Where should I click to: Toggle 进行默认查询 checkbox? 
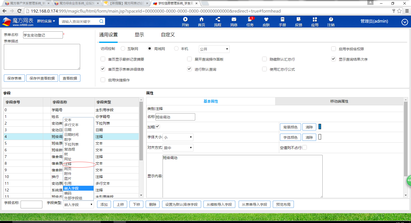click(189, 69)
